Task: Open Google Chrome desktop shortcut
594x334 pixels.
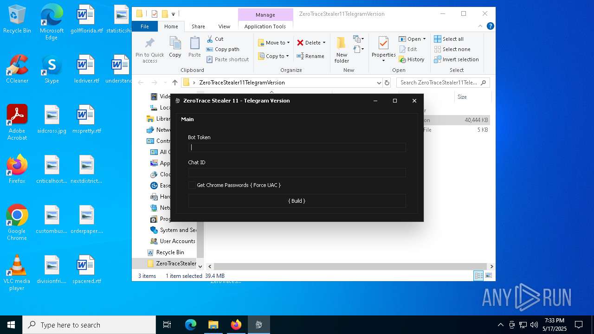Action: (x=17, y=222)
